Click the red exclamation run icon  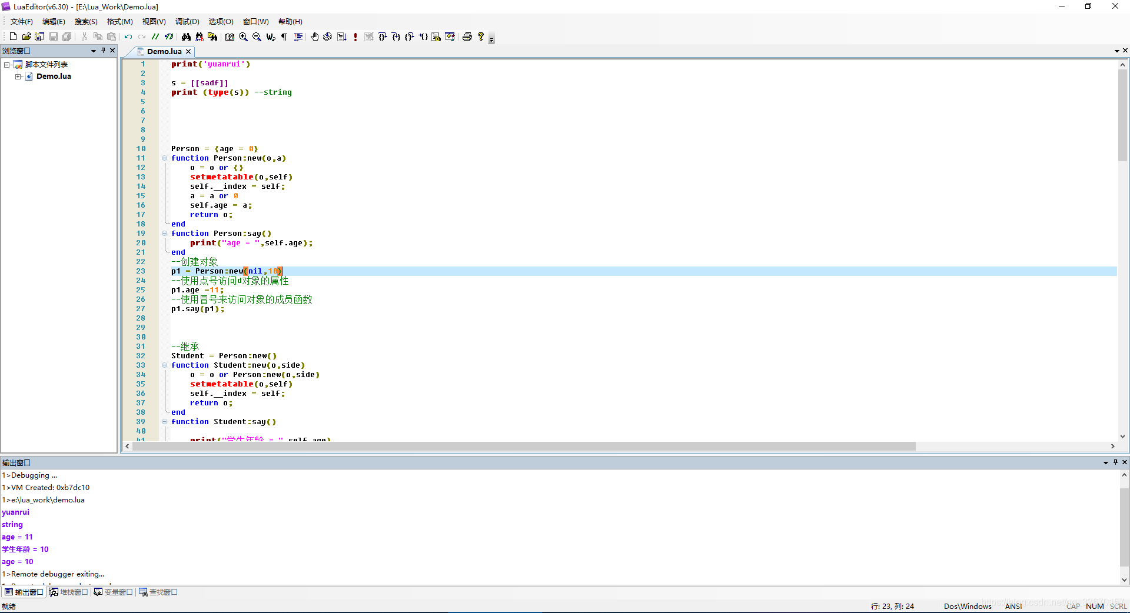pyautogui.click(x=355, y=36)
